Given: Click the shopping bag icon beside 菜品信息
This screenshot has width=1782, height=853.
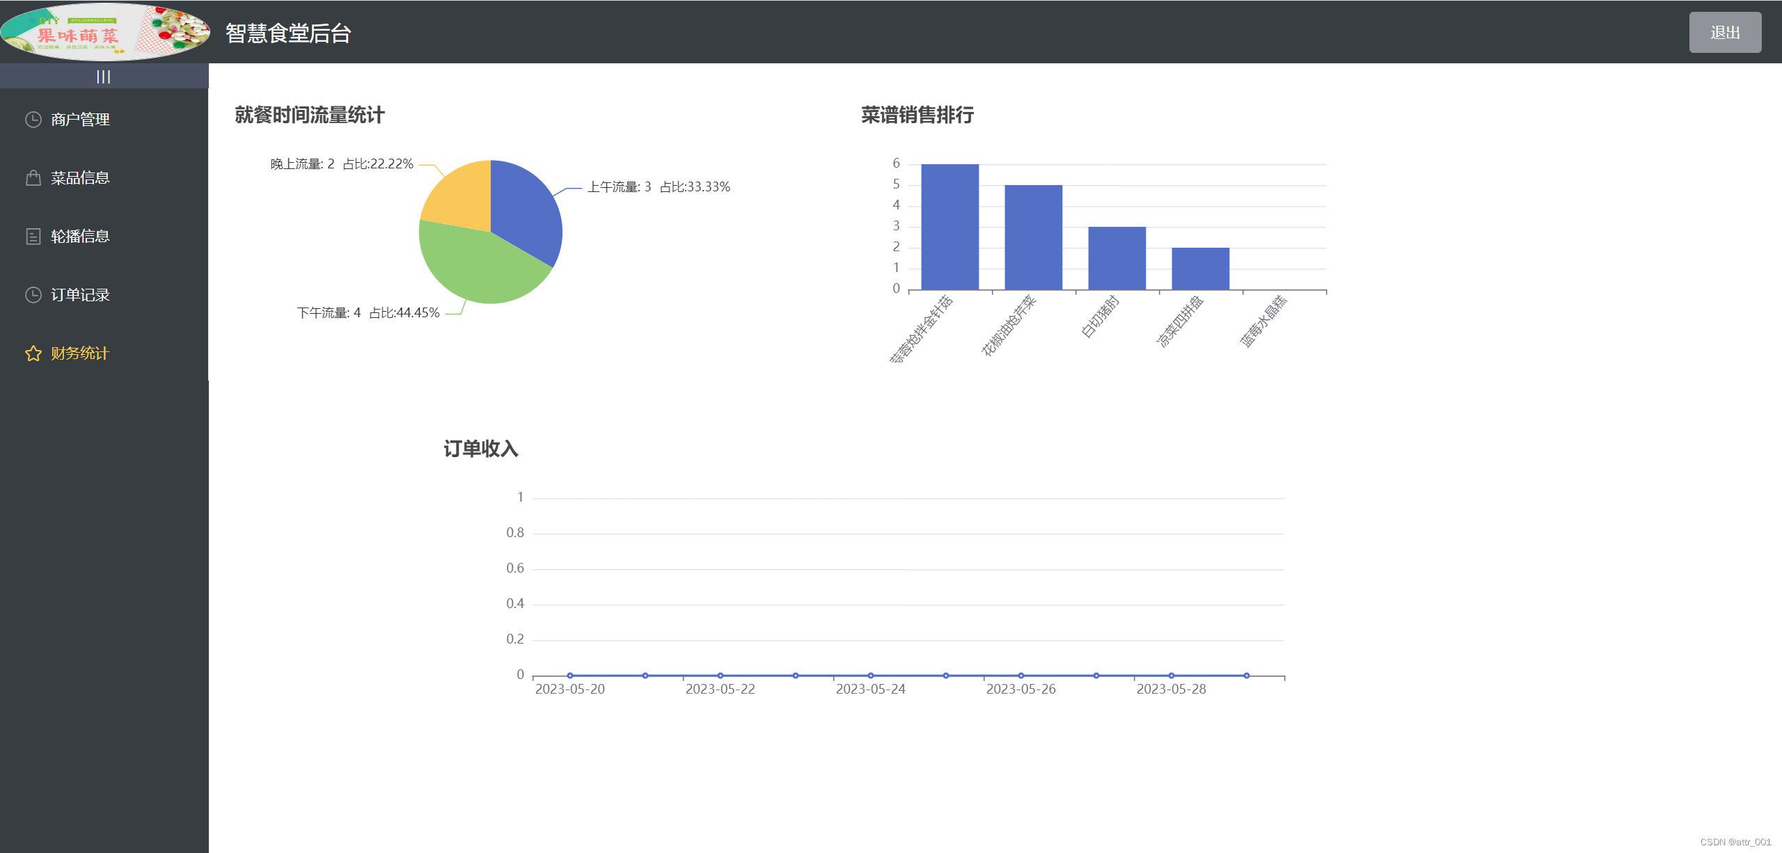Looking at the screenshot, I should click(33, 178).
